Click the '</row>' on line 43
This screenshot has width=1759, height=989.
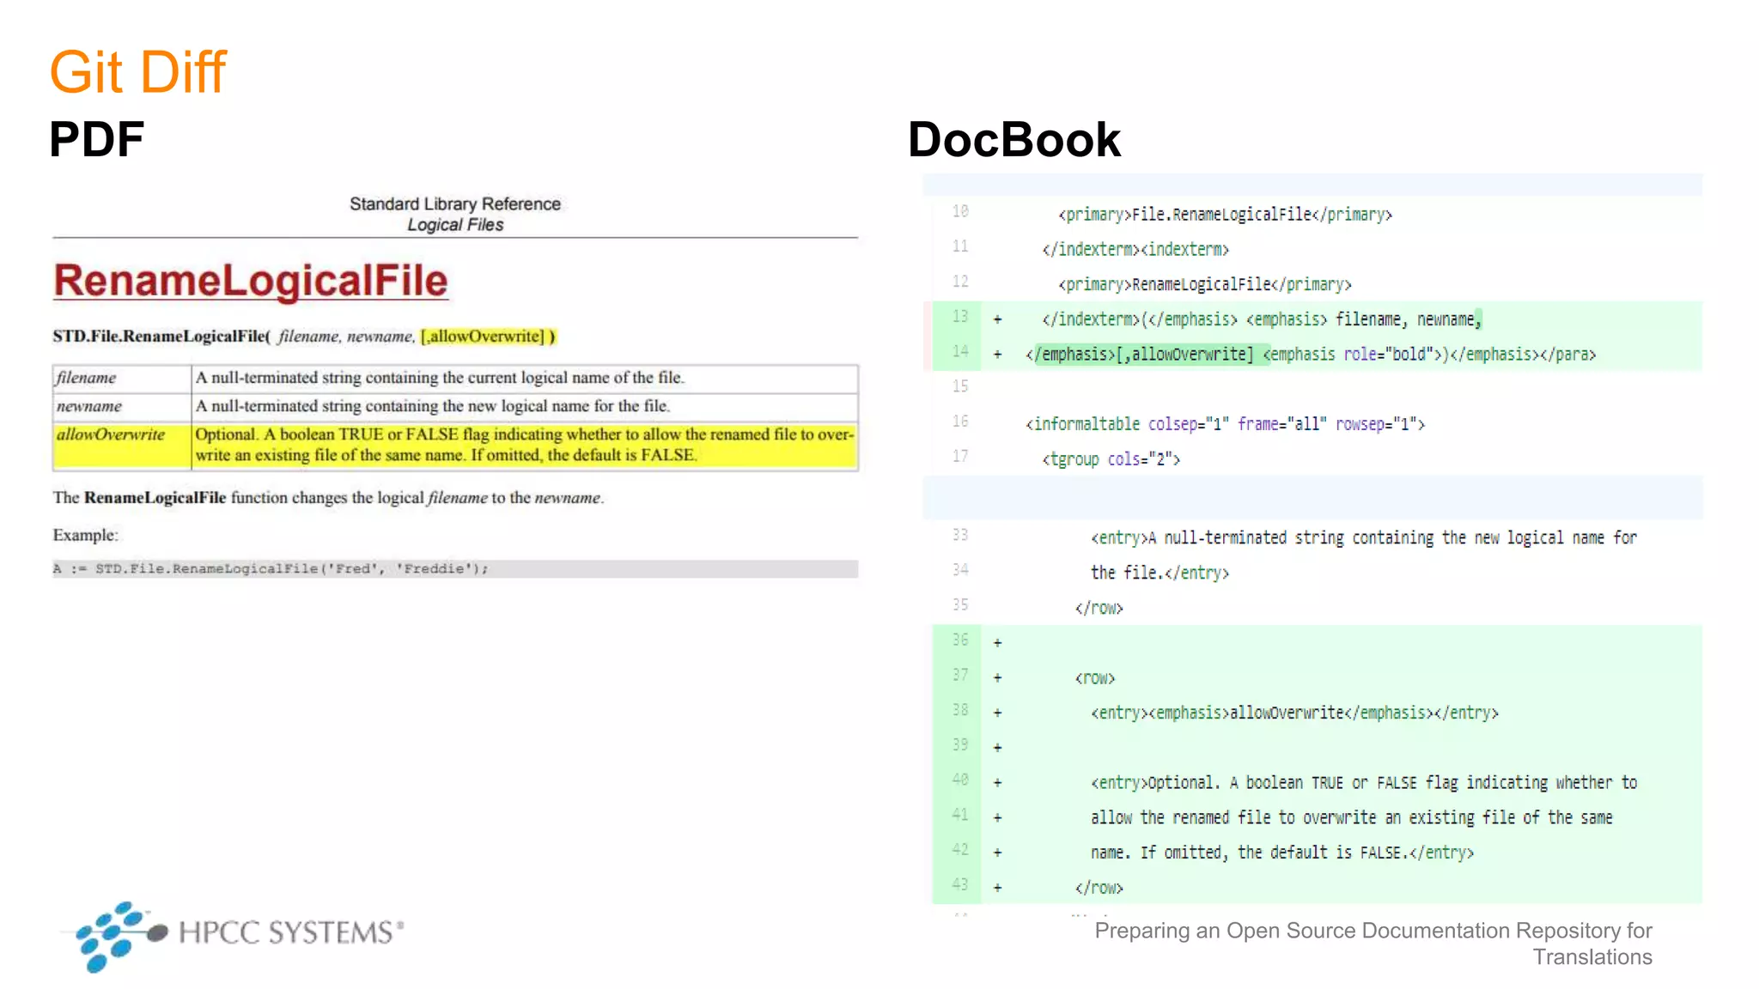click(1099, 888)
